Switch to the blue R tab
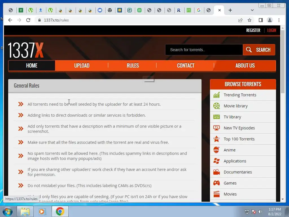This screenshot has height=217, width=289. click(179, 10)
